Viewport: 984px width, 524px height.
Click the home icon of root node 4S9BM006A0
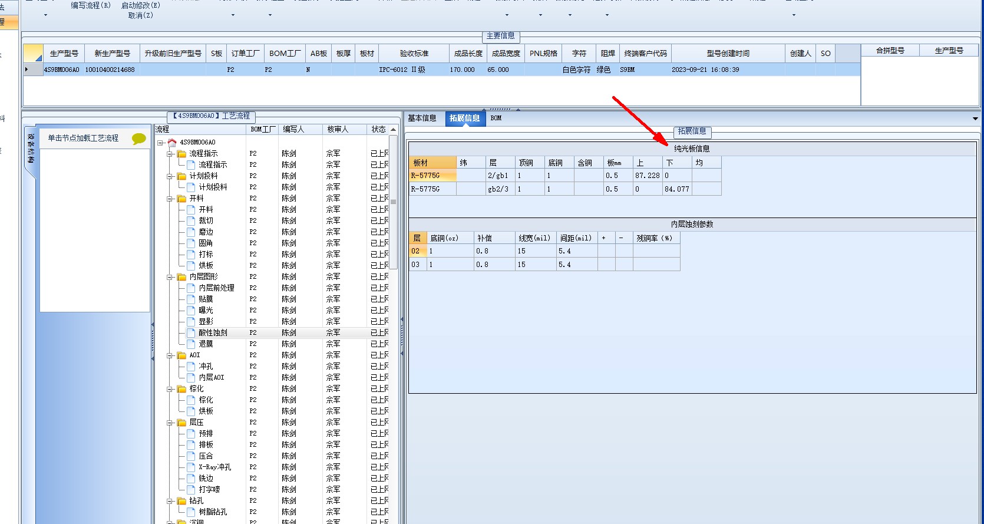(172, 142)
